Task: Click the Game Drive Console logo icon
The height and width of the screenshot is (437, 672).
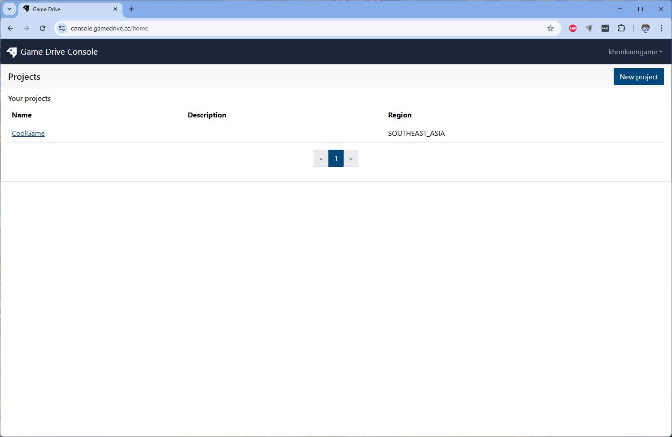Action: pos(12,52)
